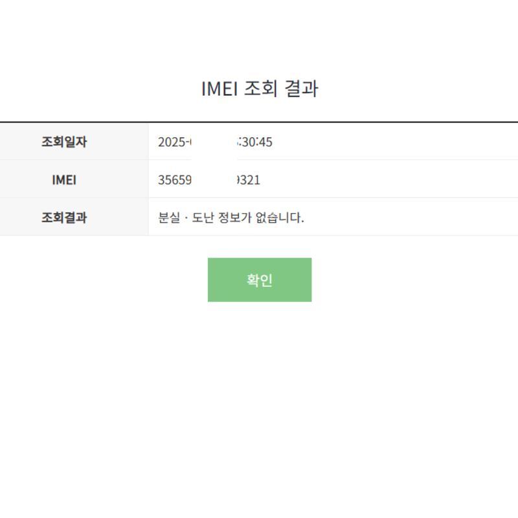Click the IMEI 조회 결과 page title

click(x=259, y=89)
